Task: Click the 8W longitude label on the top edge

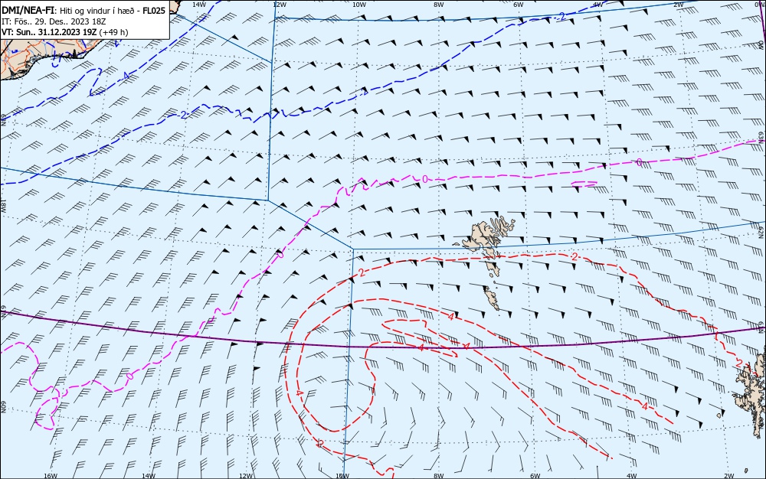Action: click(438, 5)
